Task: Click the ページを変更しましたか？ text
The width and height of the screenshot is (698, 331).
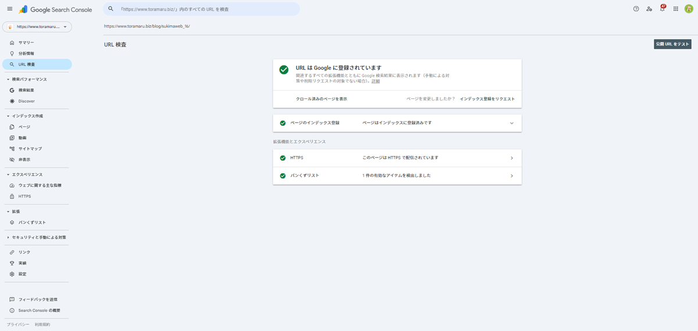Action: coord(430,99)
